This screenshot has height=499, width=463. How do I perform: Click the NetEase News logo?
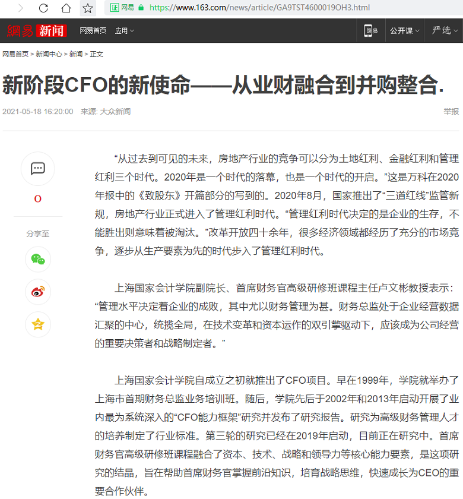point(37,31)
